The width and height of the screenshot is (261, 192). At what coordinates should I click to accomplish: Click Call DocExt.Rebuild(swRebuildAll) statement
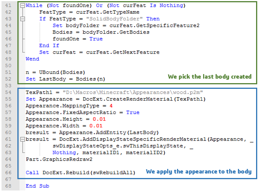(x=81, y=173)
